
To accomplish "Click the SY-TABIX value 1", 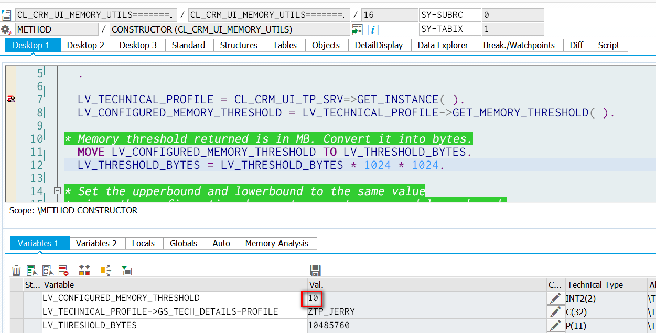I will click(x=512, y=29).
